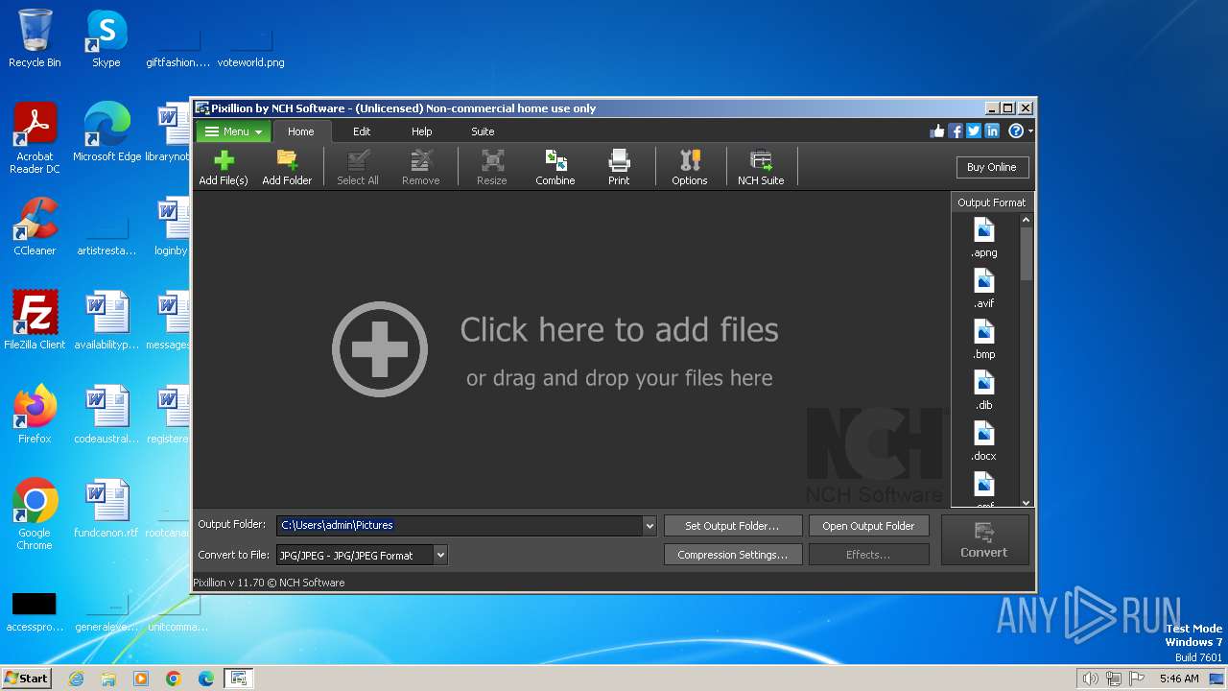Image resolution: width=1228 pixels, height=691 pixels.
Task: Expand the help icon dropdown arrow
Action: (x=1030, y=131)
